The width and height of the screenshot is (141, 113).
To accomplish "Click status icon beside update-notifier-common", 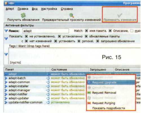I will pyautogui.click(x=48, y=102).
